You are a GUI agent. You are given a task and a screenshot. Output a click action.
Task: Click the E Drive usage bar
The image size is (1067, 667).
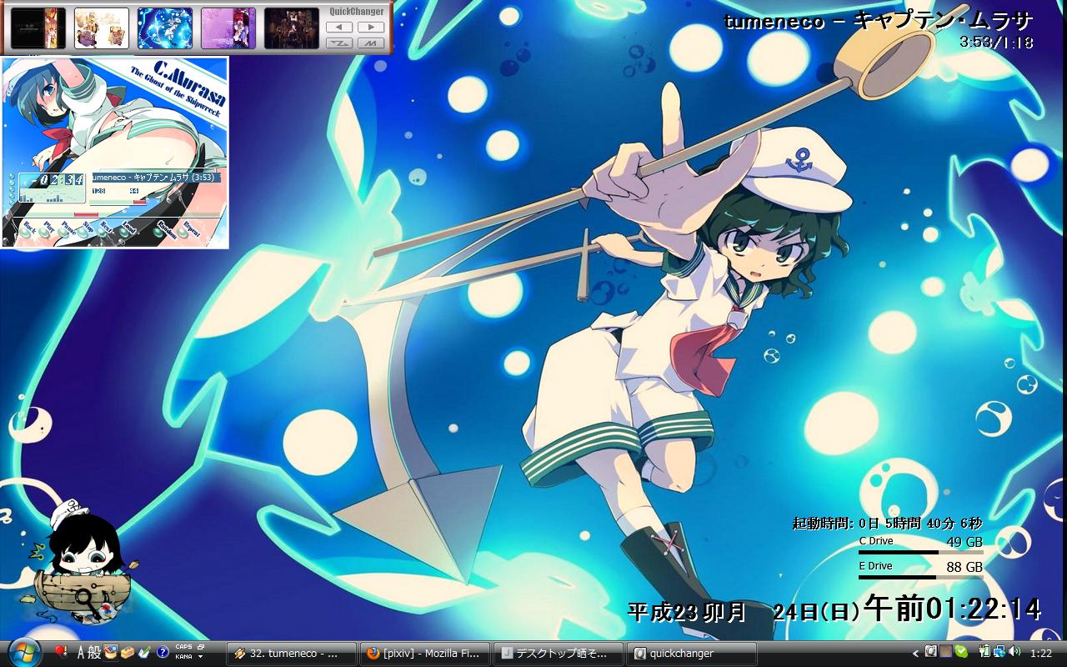pos(921,577)
